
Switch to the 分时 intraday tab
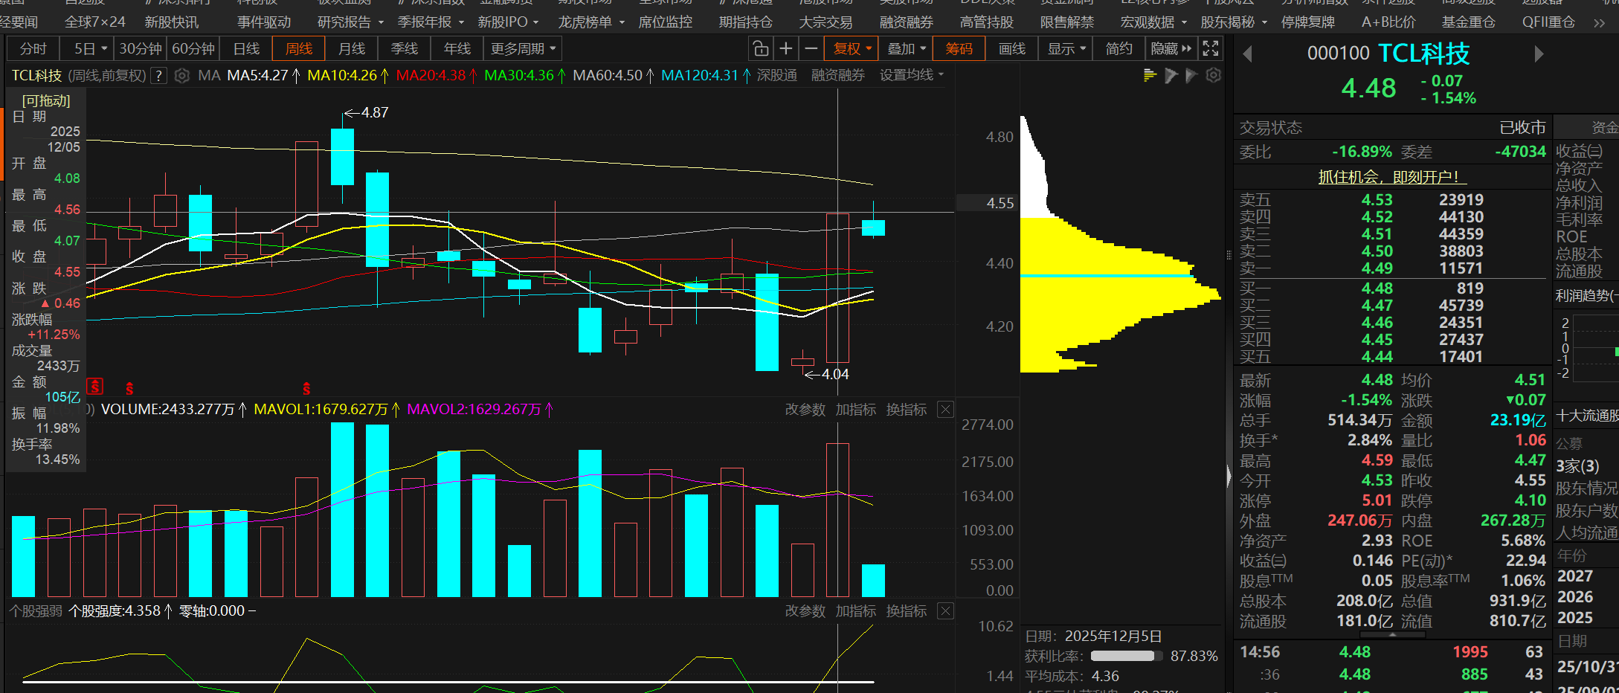click(33, 49)
